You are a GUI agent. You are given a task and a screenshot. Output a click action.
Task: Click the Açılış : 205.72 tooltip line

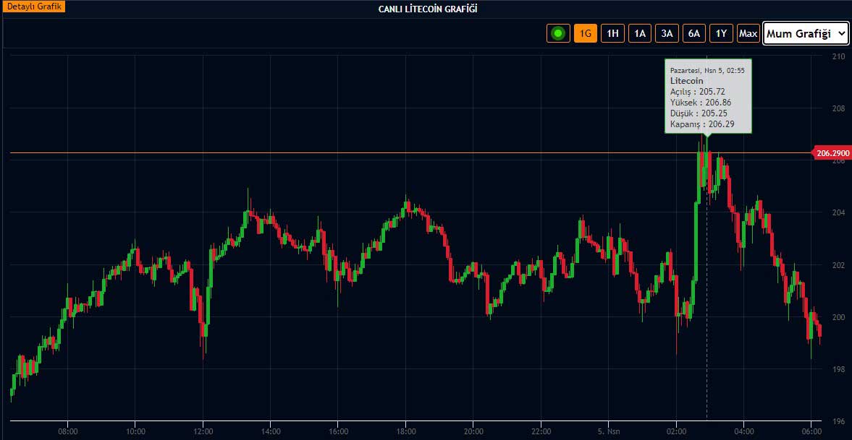(698, 91)
